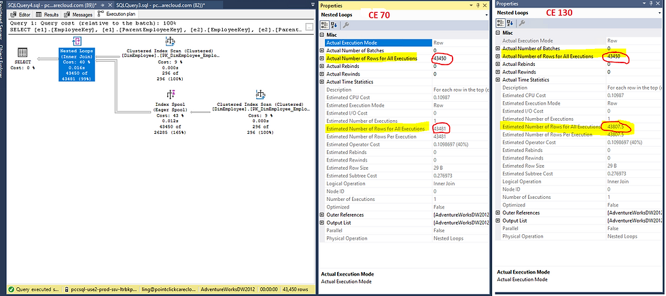Close the CE 70 Properties panel
The height and width of the screenshot is (296, 666).
coord(485,5)
